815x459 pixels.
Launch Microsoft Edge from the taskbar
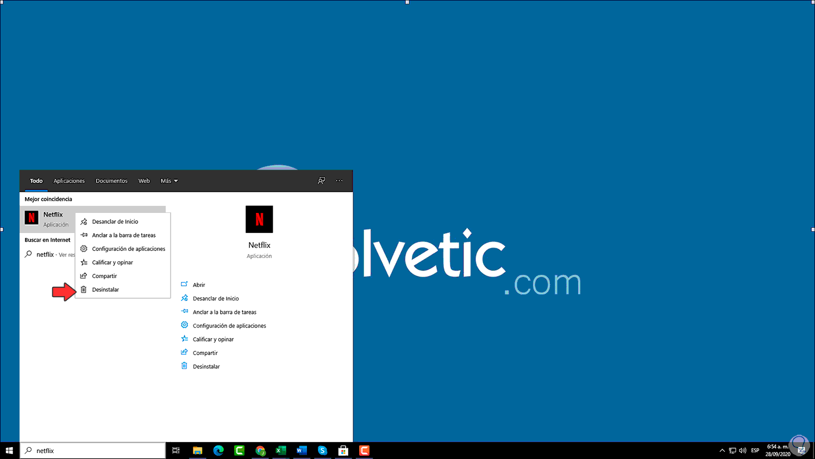click(218, 450)
